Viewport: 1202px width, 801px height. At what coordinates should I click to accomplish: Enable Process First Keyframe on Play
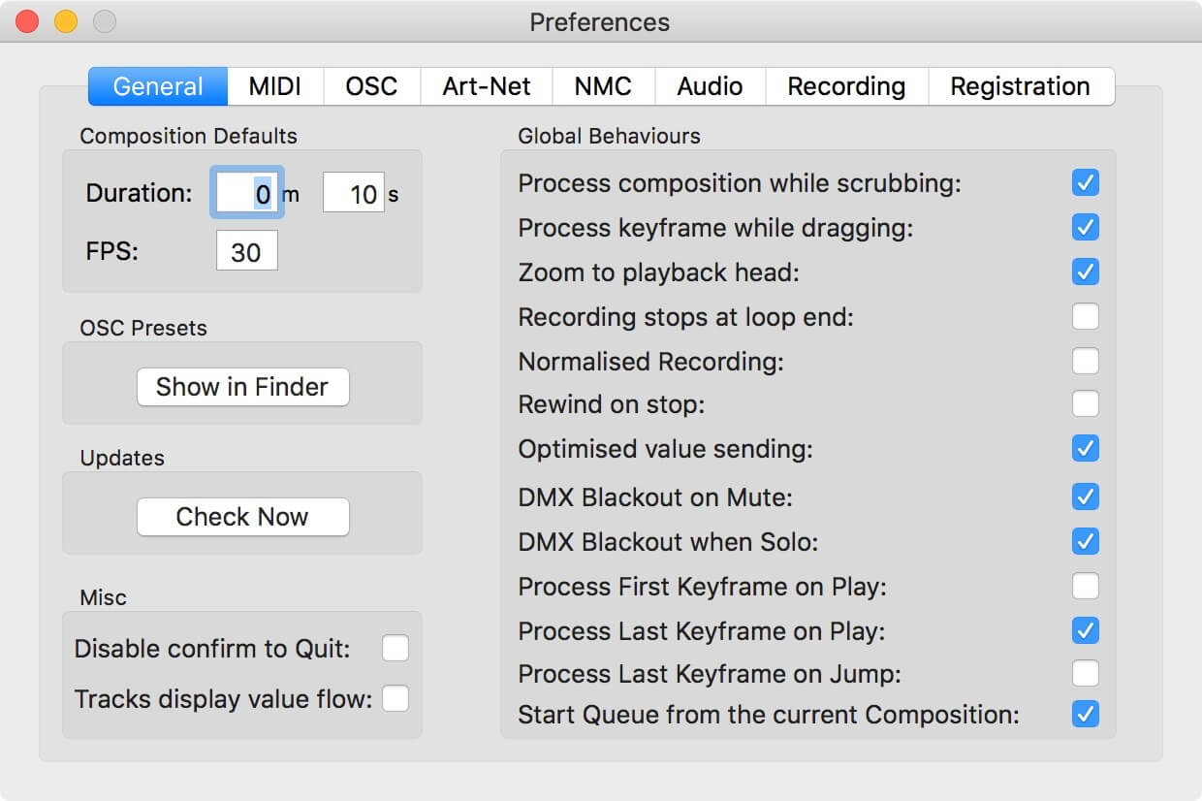[x=1086, y=586]
